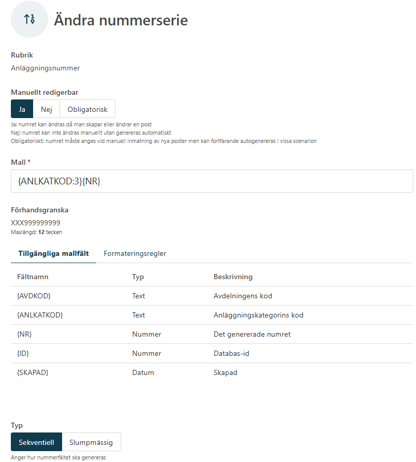The width and height of the screenshot is (416, 462).
Task: Select the "Tillgängliga mallfält" tab
Action: 53,254
